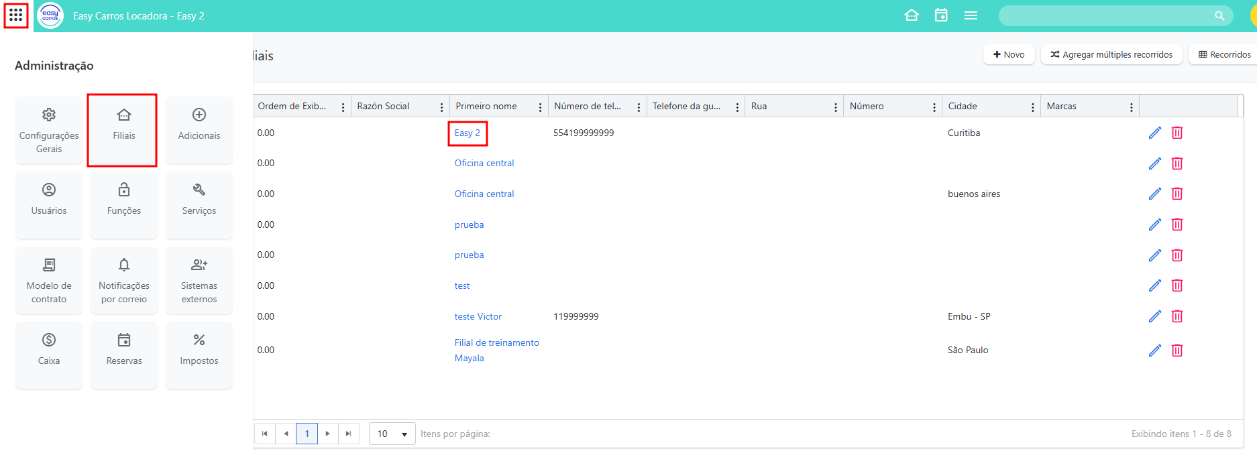The image size is (1257, 451).
Task: Delete the teste Victor row
Action: [x=1177, y=316]
